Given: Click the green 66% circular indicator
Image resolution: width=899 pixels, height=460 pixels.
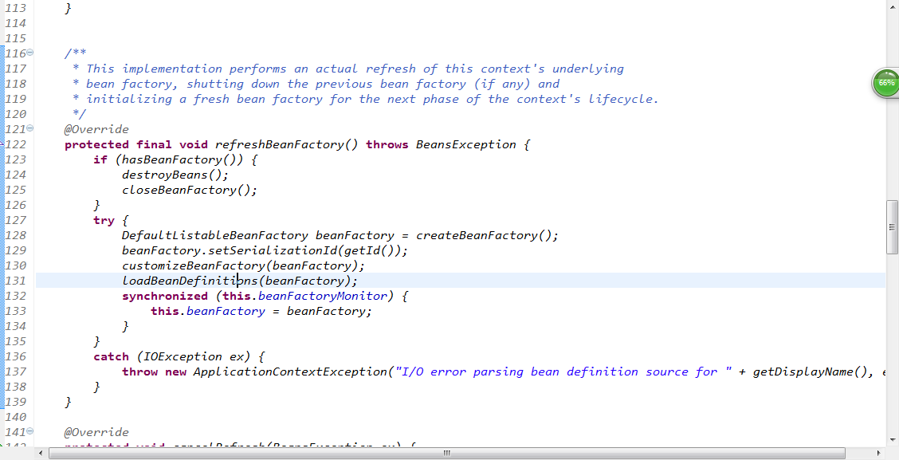Looking at the screenshot, I should point(885,83).
